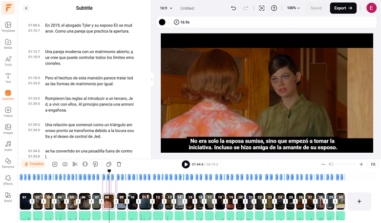Click the black background color swatch
Viewport: 381px width, 223px height.
[x=162, y=22]
